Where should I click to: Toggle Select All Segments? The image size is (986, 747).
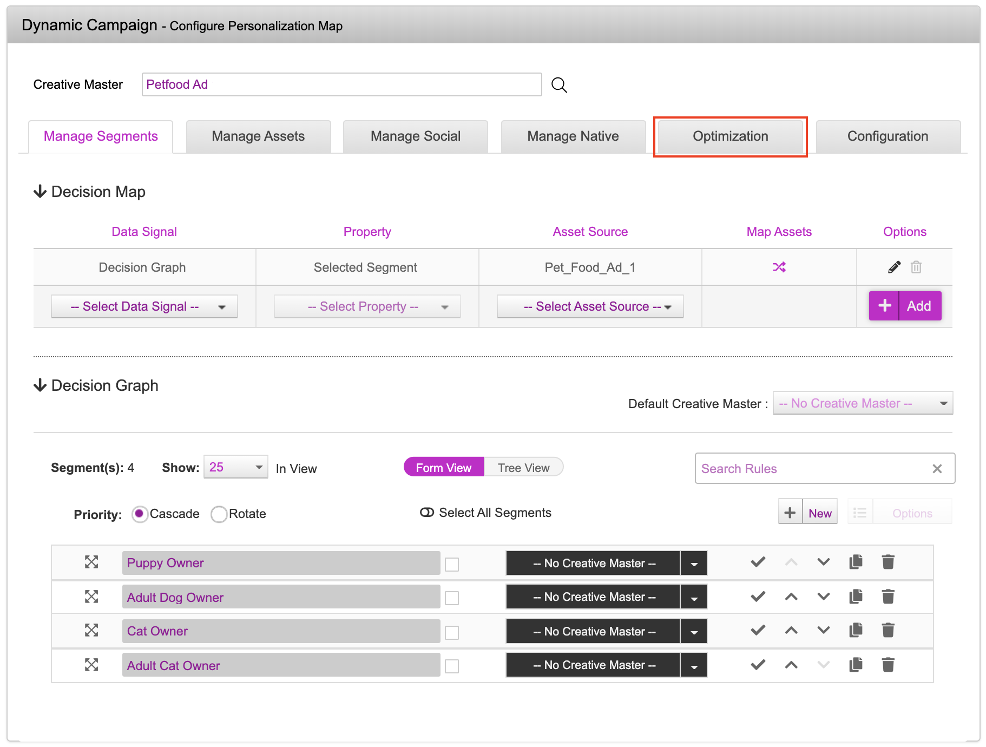point(427,513)
